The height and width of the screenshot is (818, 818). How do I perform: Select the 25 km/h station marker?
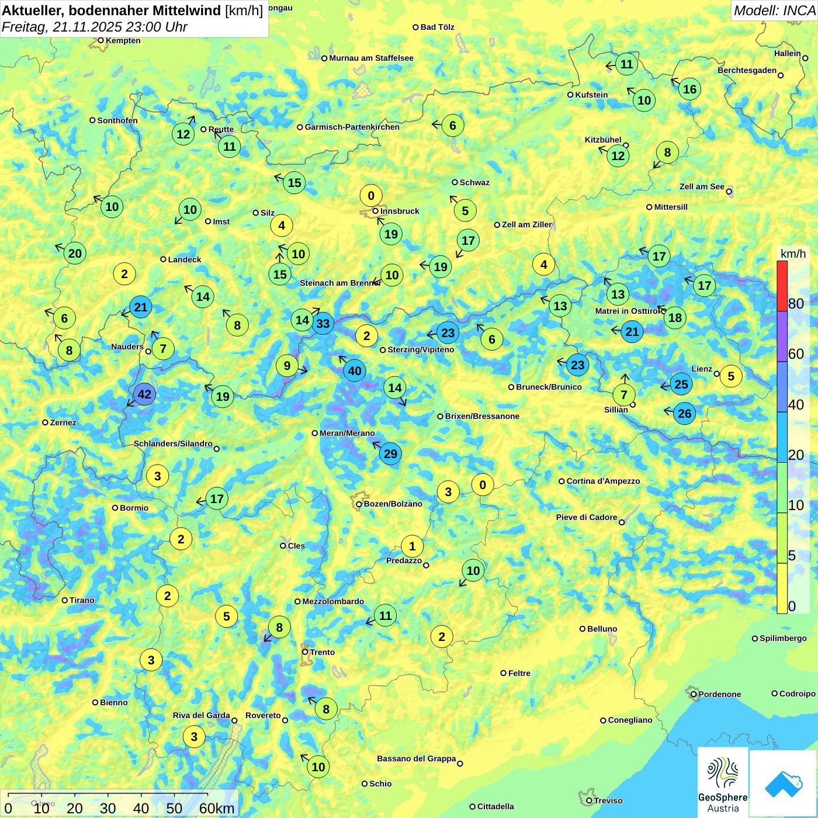tap(681, 384)
